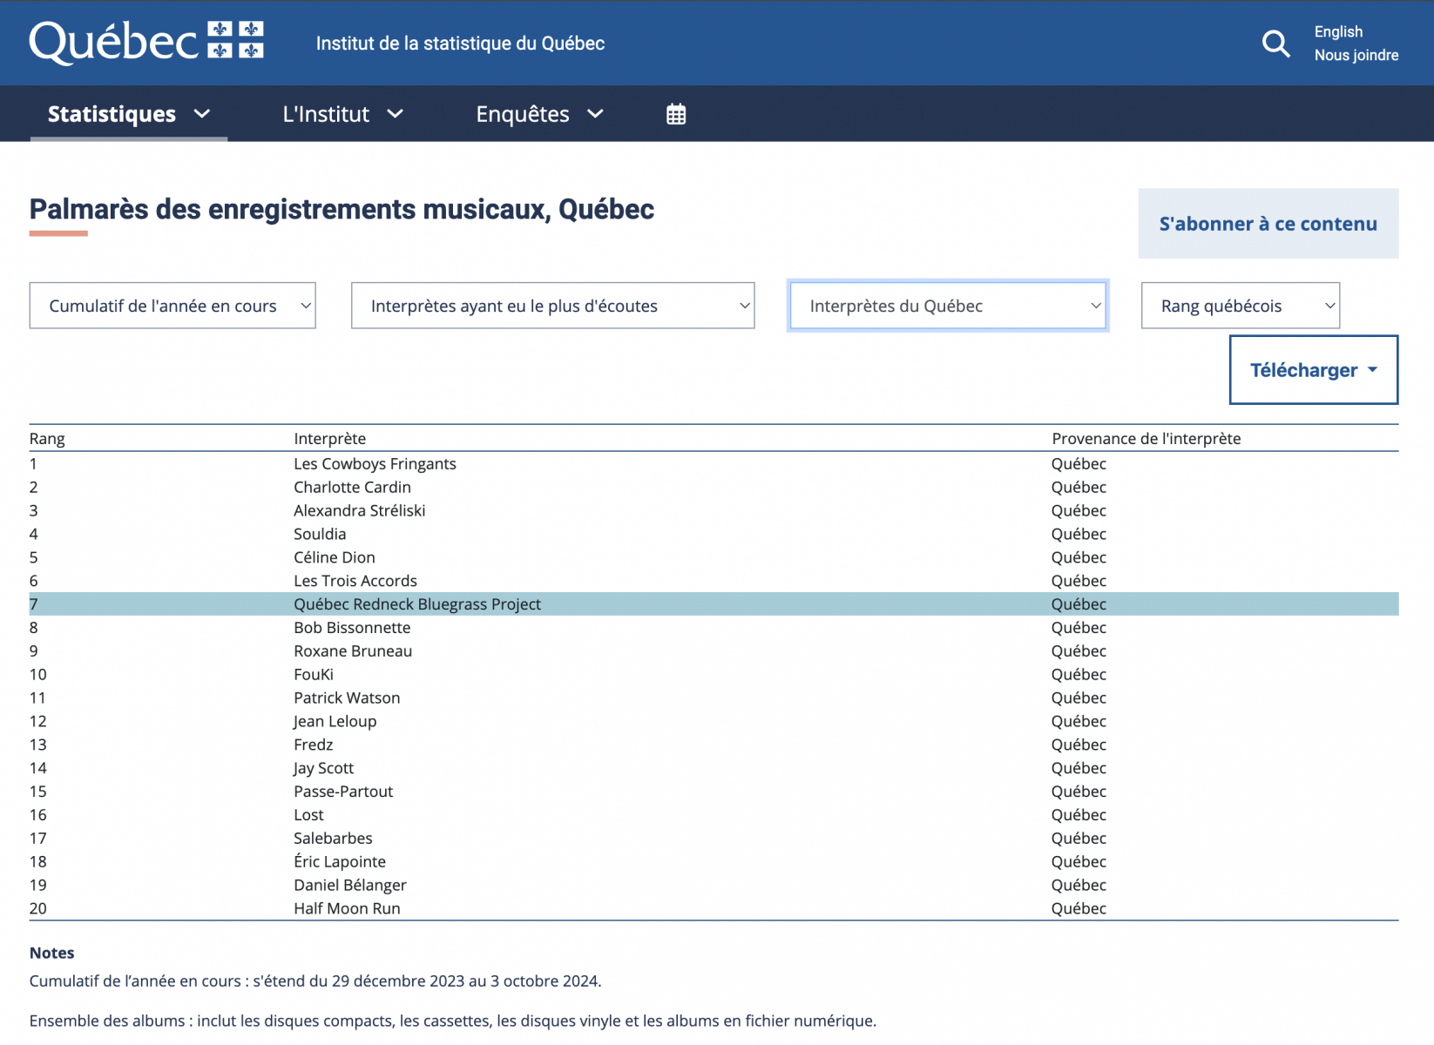Viewport: 1434px width, 1045px height.
Task: Click the S'abonner à ce contenu button
Action: click(x=1268, y=224)
